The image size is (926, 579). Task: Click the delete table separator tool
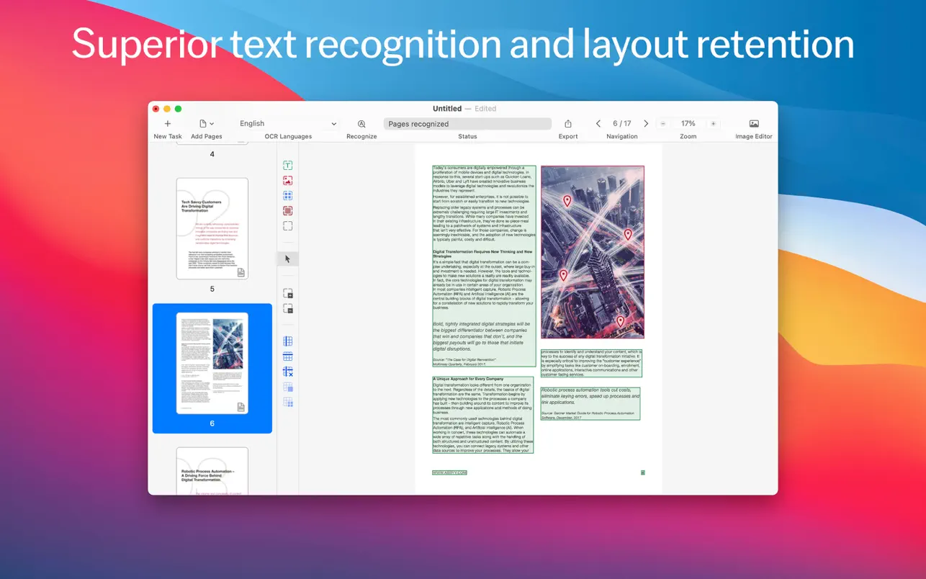[x=287, y=372]
